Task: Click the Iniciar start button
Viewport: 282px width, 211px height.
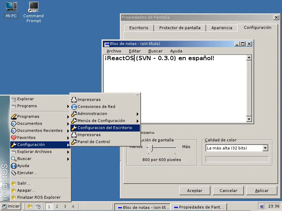Action: pyautogui.click(x=11, y=206)
